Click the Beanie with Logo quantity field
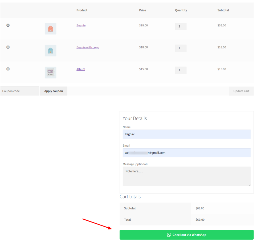This screenshot has width=261, height=242. point(181,48)
